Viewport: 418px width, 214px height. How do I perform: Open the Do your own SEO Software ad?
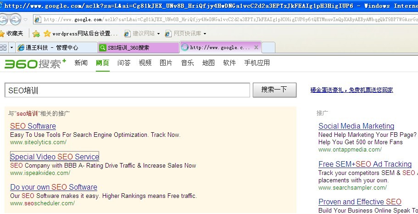(x=54, y=187)
